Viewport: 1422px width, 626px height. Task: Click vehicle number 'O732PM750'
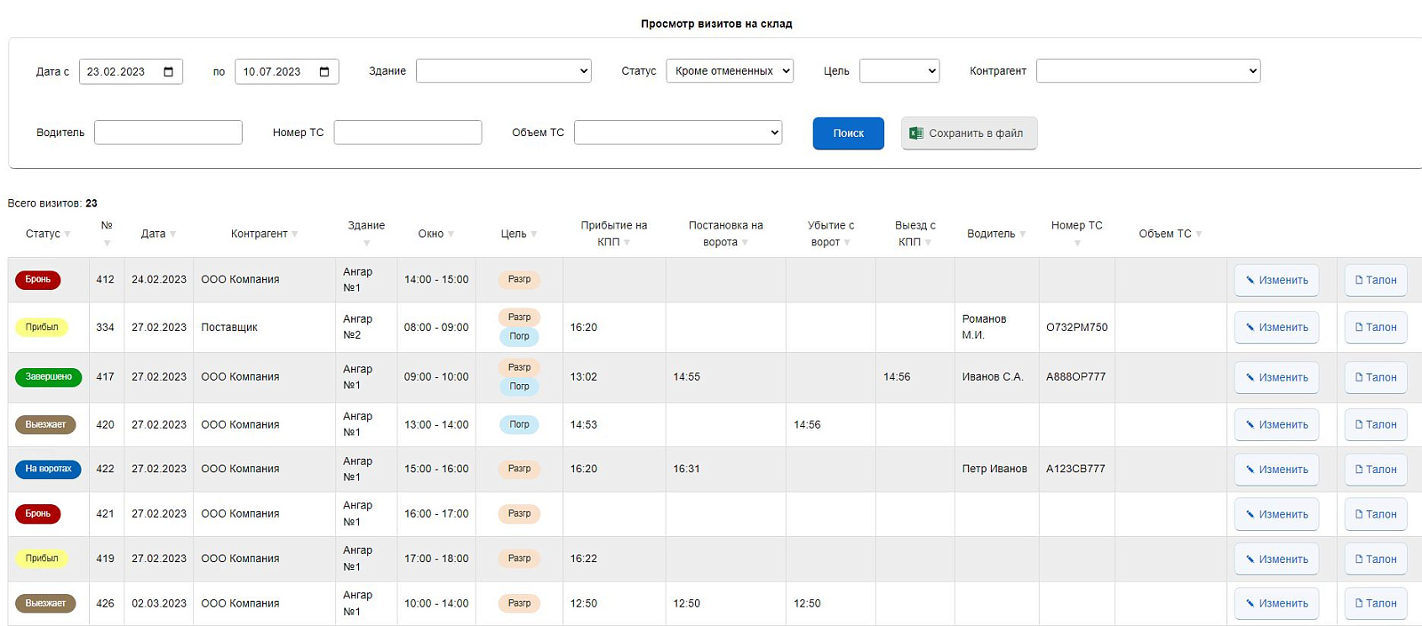click(1076, 327)
